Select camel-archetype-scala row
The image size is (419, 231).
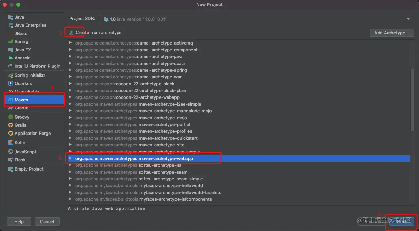point(238,63)
